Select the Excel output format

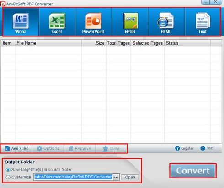coord(57,22)
